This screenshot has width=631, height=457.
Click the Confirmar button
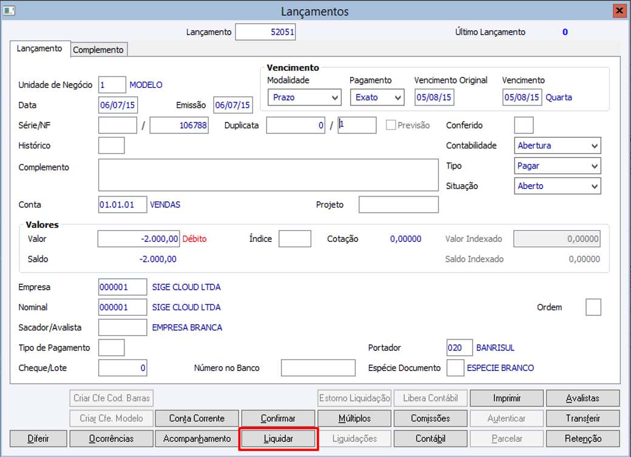pyautogui.click(x=278, y=418)
